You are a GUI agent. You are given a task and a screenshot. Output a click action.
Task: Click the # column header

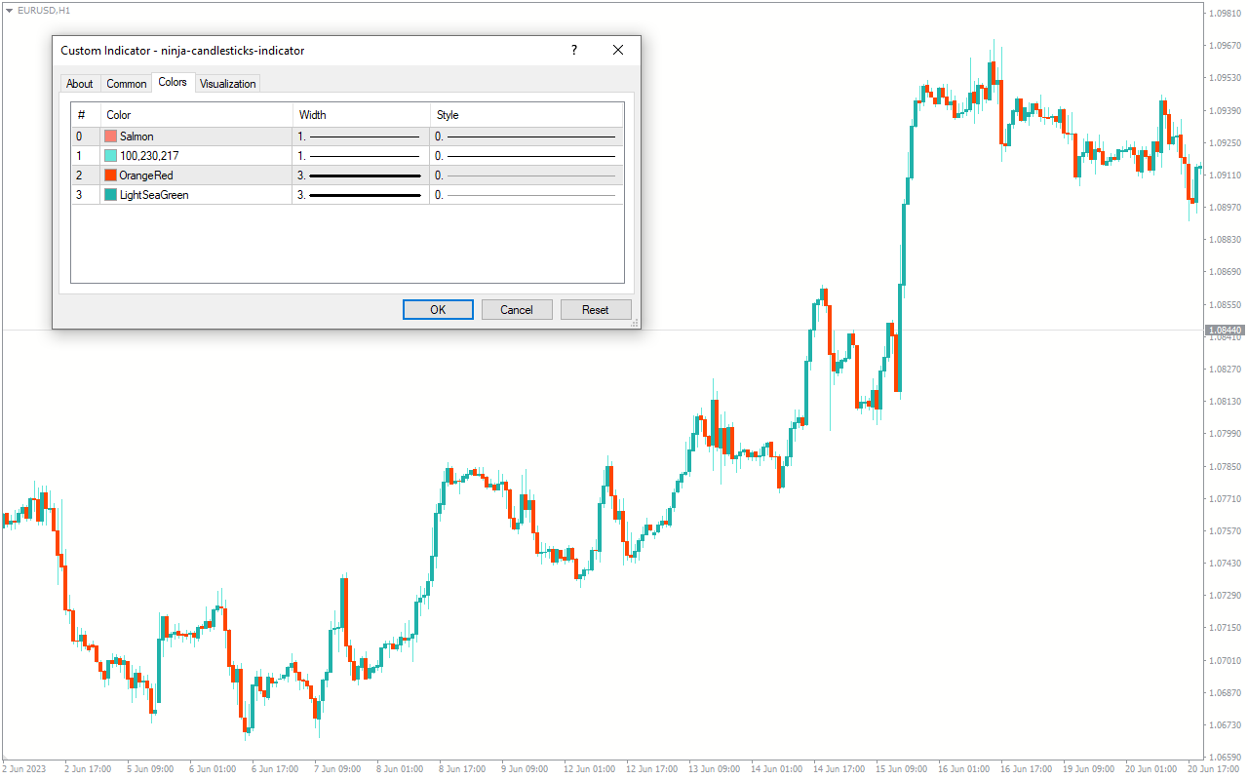tap(86, 115)
